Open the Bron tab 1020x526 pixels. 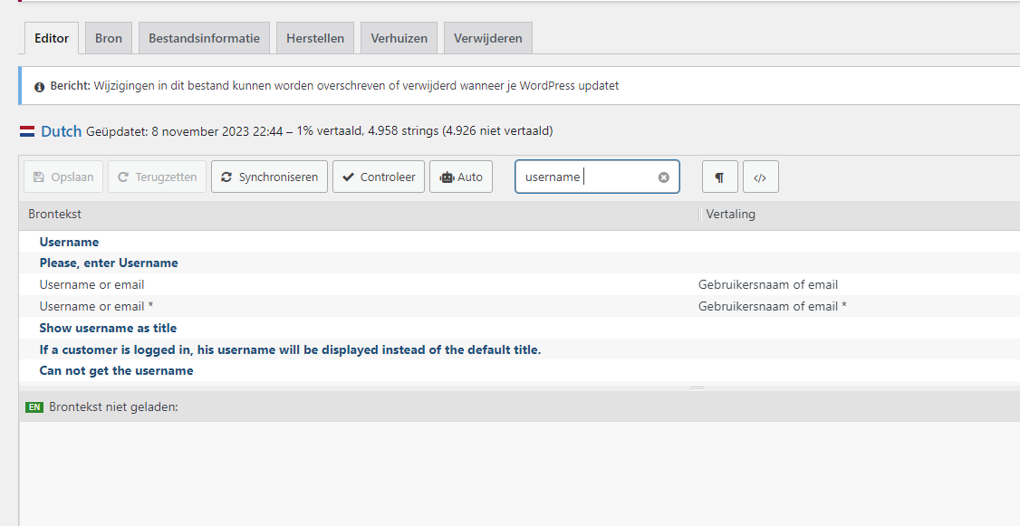pos(109,38)
